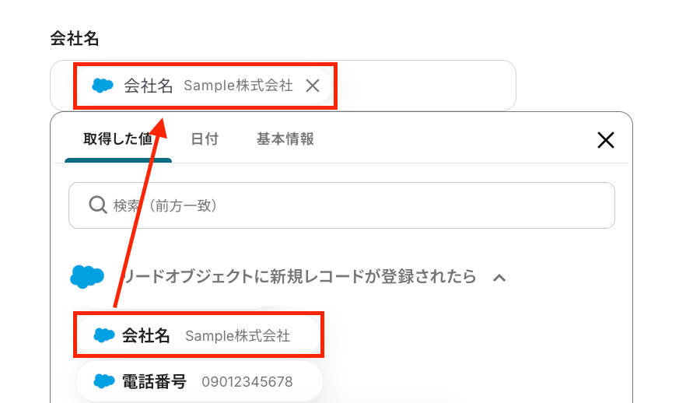This screenshot has height=403, width=686.
Task: Switch to the 取得した値 tab
Action: click(x=118, y=139)
